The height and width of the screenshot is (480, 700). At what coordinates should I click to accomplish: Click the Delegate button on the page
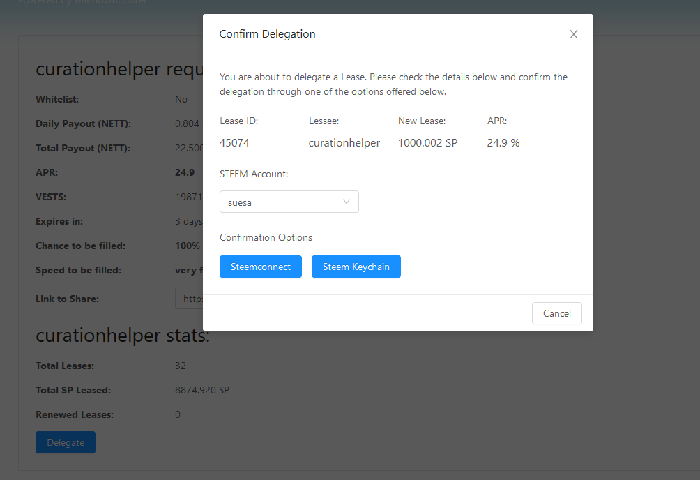66,442
